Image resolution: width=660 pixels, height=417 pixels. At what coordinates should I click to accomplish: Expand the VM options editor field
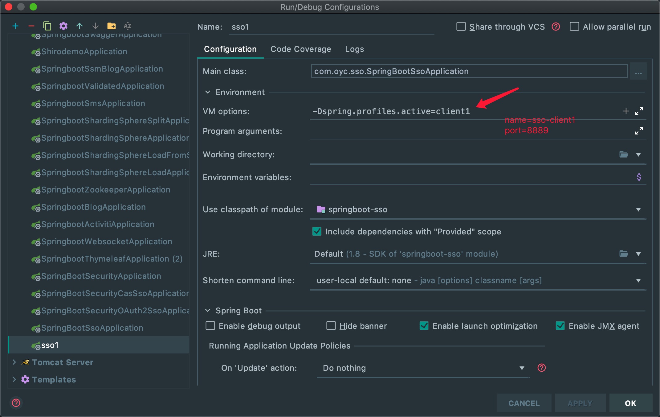point(639,111)
